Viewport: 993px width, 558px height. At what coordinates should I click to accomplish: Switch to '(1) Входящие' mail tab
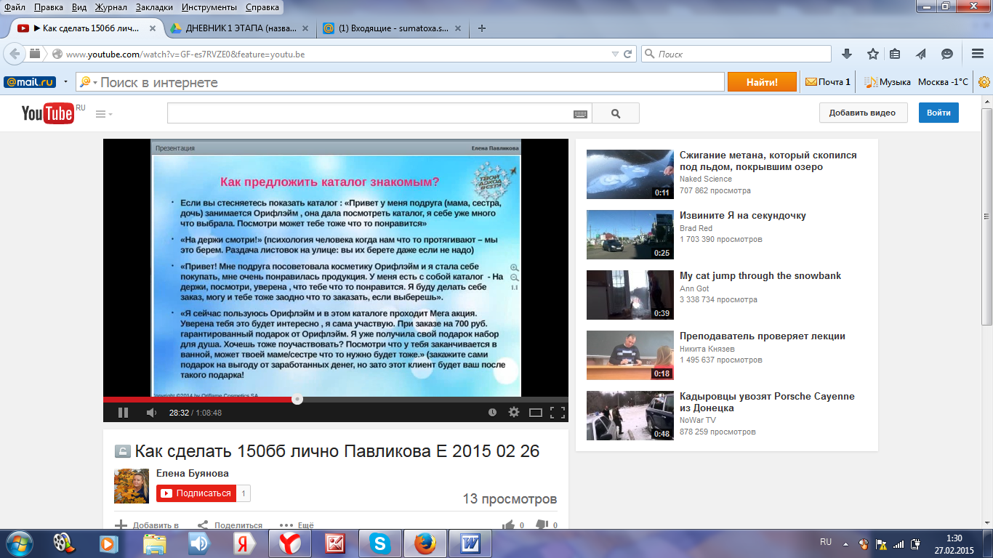(392, 28)
